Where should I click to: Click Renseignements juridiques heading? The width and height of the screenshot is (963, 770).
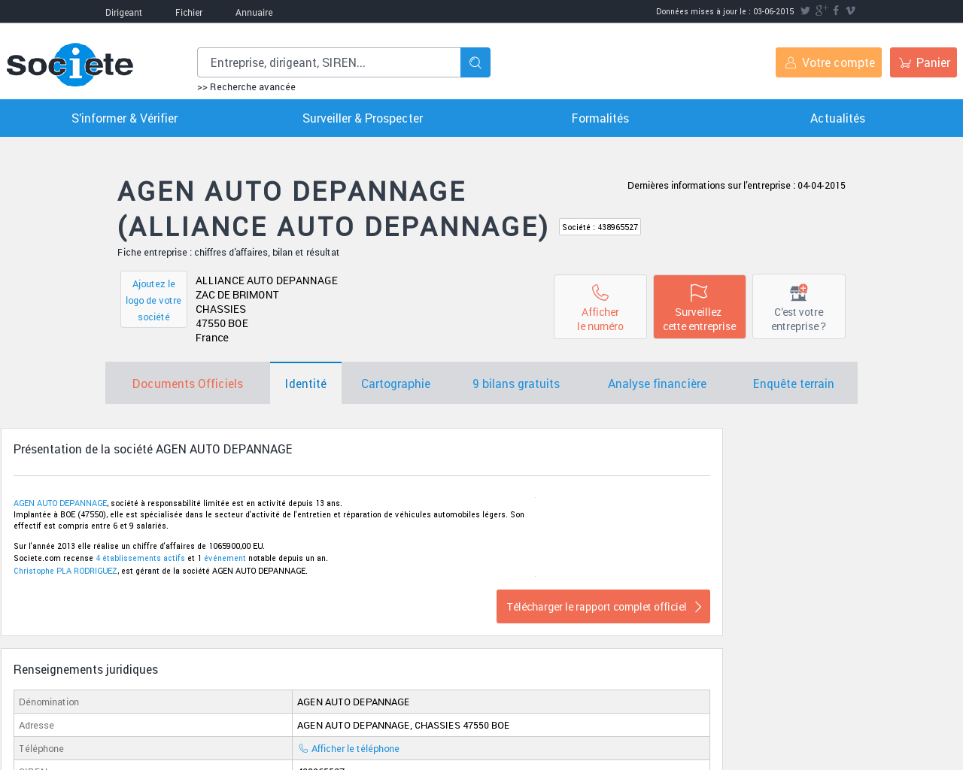[86, 669]
